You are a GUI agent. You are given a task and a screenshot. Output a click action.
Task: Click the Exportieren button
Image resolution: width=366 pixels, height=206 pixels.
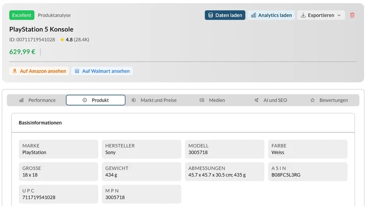point(321,15)
